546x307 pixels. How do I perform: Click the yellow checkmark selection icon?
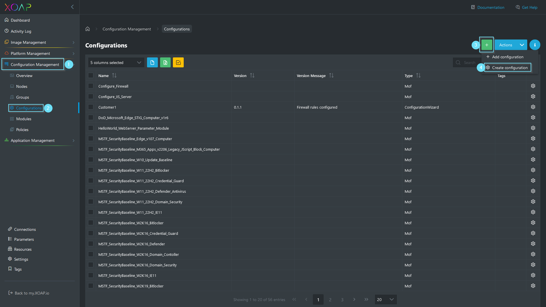click(x=178, y=63)
